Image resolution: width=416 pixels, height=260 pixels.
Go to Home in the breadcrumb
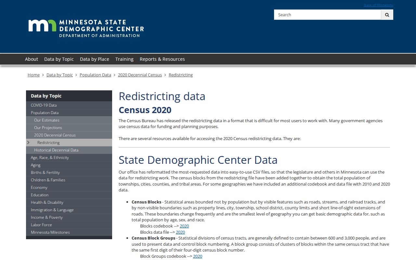tap(33, 75)
